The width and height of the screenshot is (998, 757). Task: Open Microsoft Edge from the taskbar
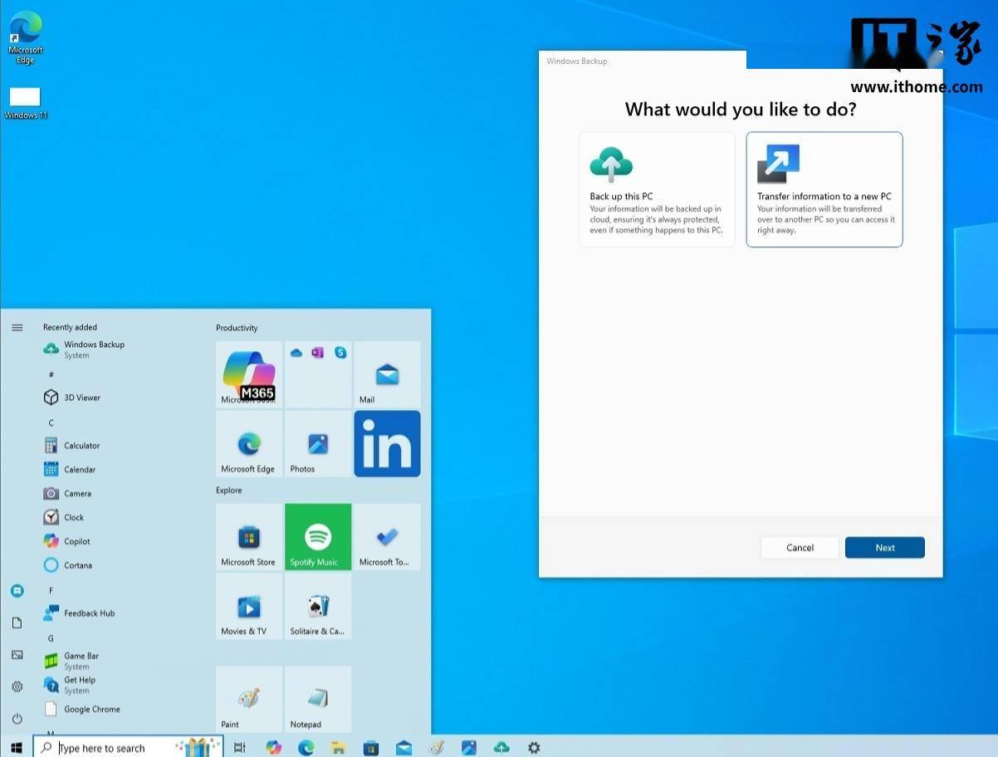306,748
